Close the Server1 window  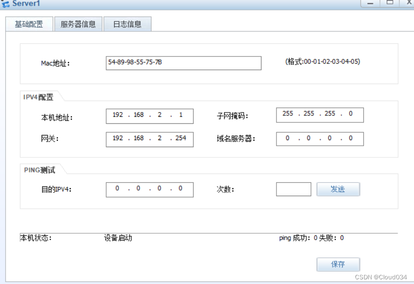(x=408, y=3)
